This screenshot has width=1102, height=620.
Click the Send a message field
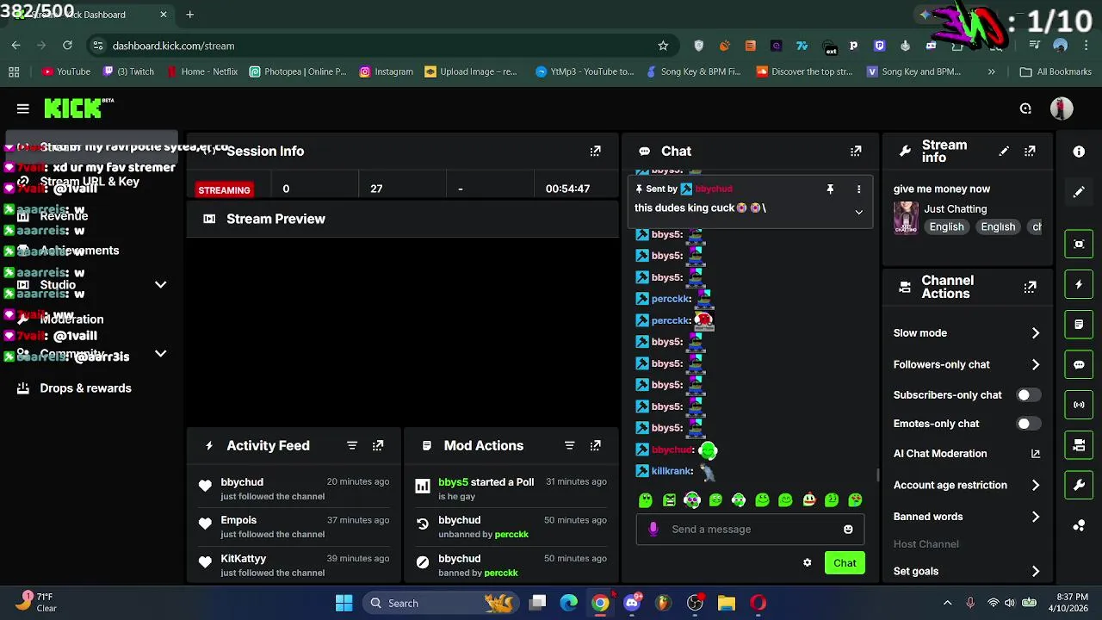pyautogui.click(x=750, y=530)
